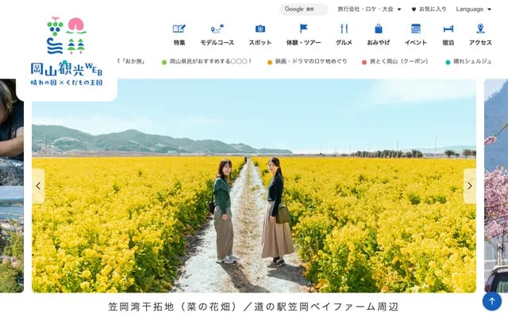Open 映画・ドラマのロケ地めぐり link
The width and height of the screenshot is (508, 317).
click(x=311, y=62)
